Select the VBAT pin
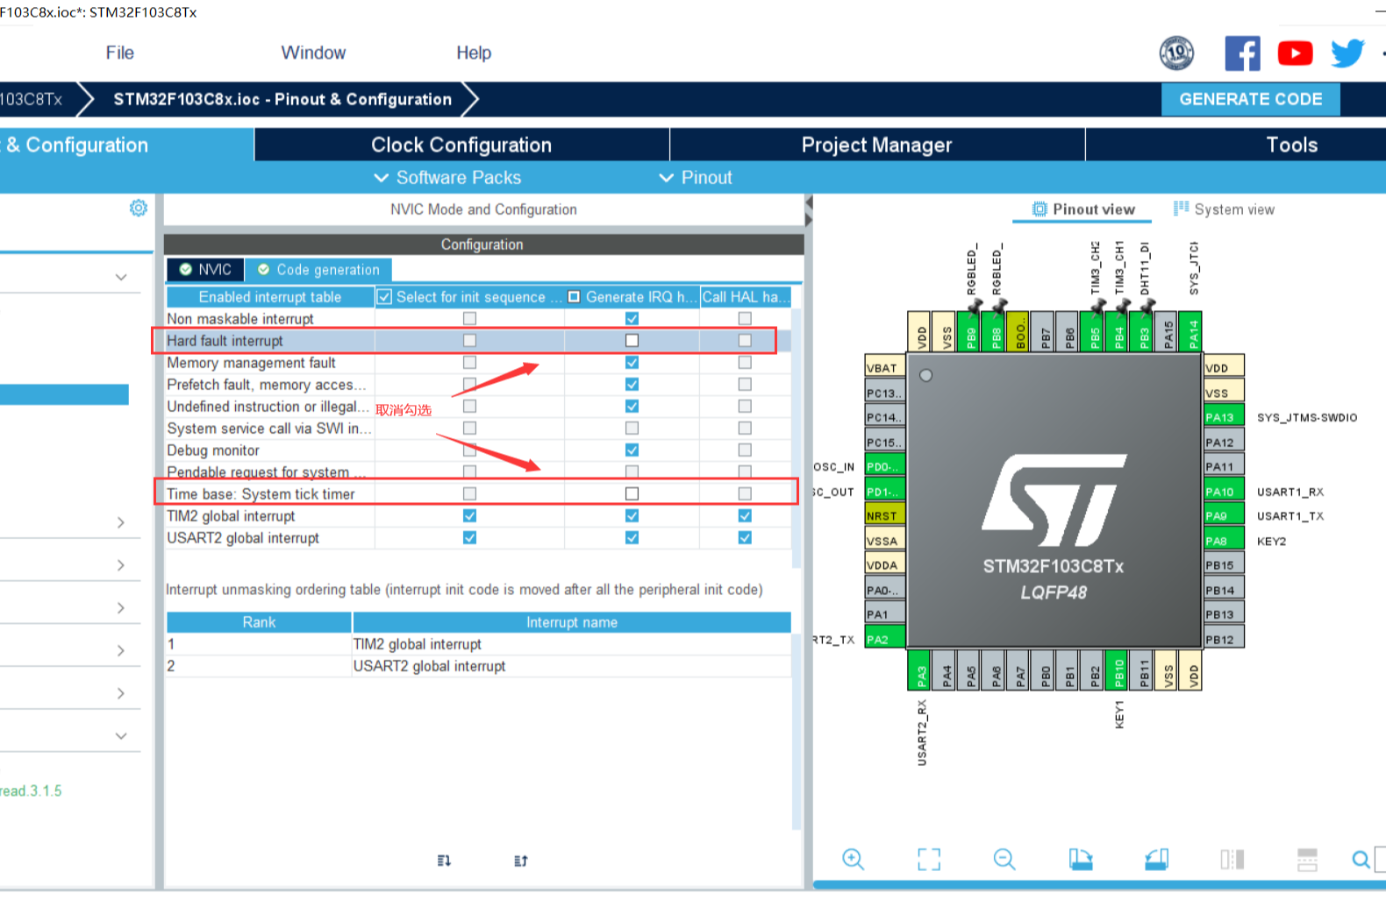This screenshot has height=900, width=1386. tap(884, 368)
